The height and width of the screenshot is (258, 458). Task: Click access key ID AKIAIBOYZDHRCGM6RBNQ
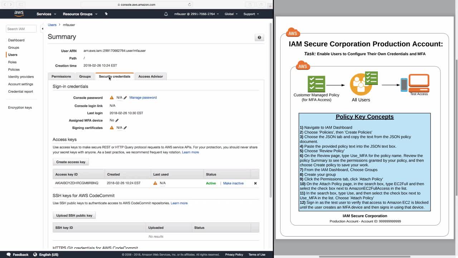pyautogui.click(x=77, y=183)
